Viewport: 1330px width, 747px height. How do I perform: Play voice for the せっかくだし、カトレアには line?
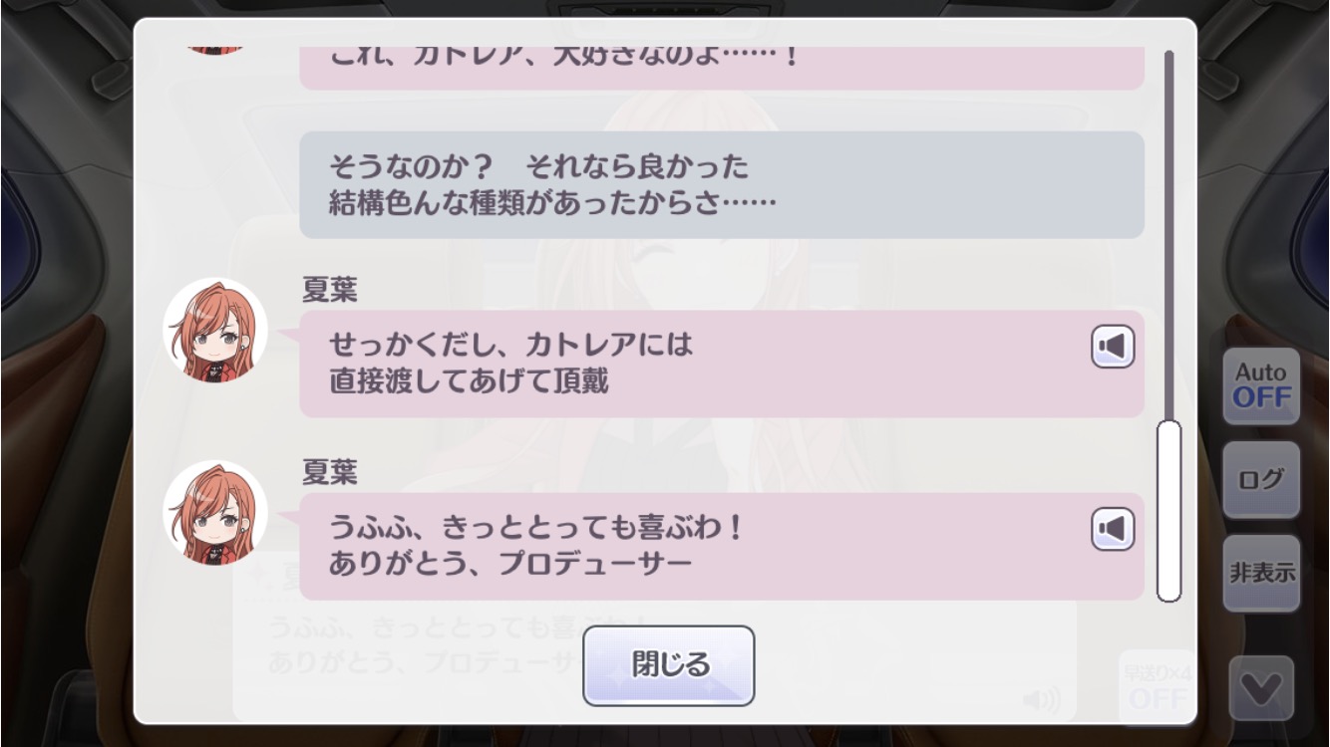[1113, 347]
